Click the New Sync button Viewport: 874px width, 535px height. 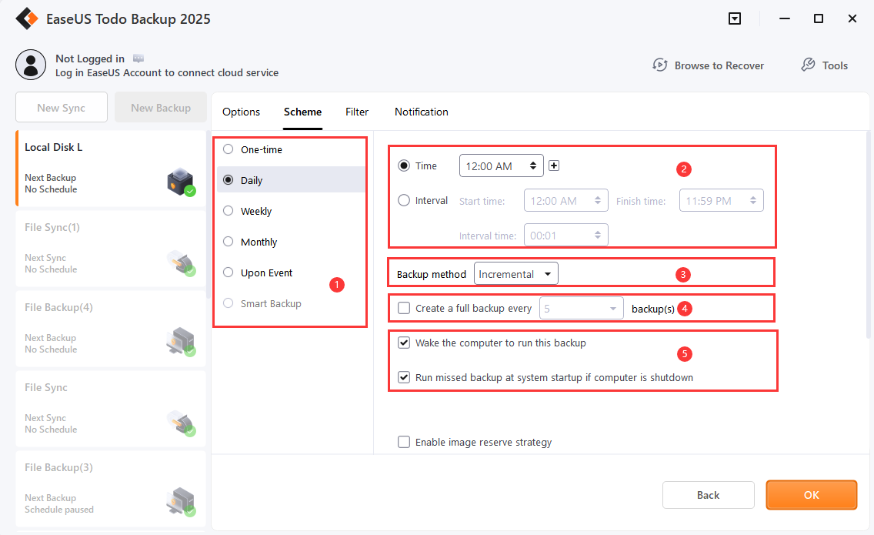click(62, 108)
